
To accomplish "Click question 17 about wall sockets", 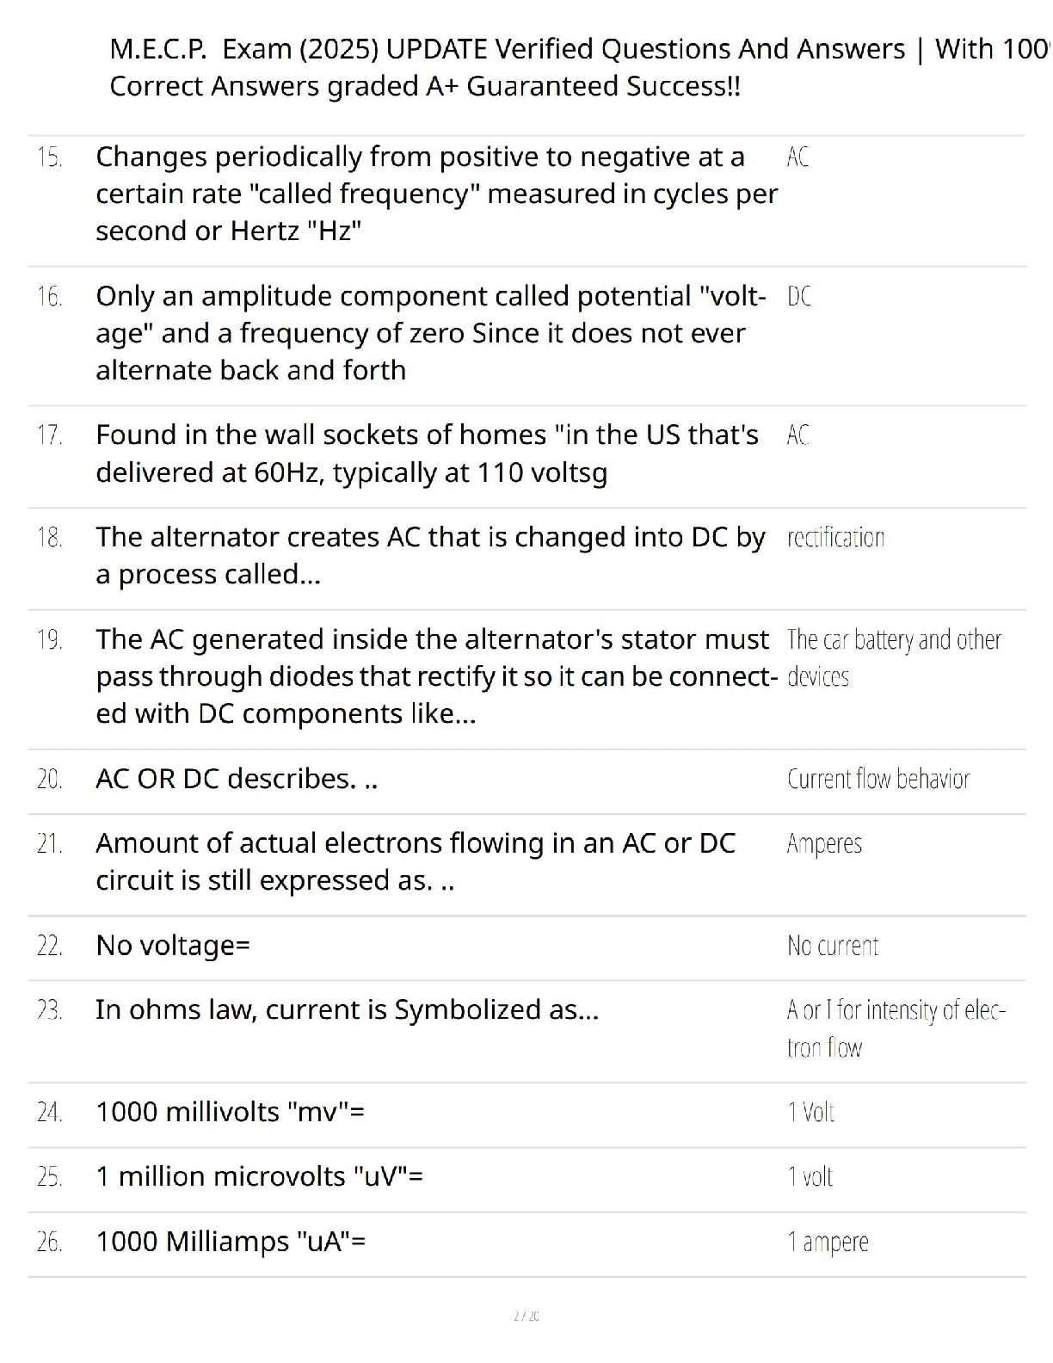I will coord(427,453).
